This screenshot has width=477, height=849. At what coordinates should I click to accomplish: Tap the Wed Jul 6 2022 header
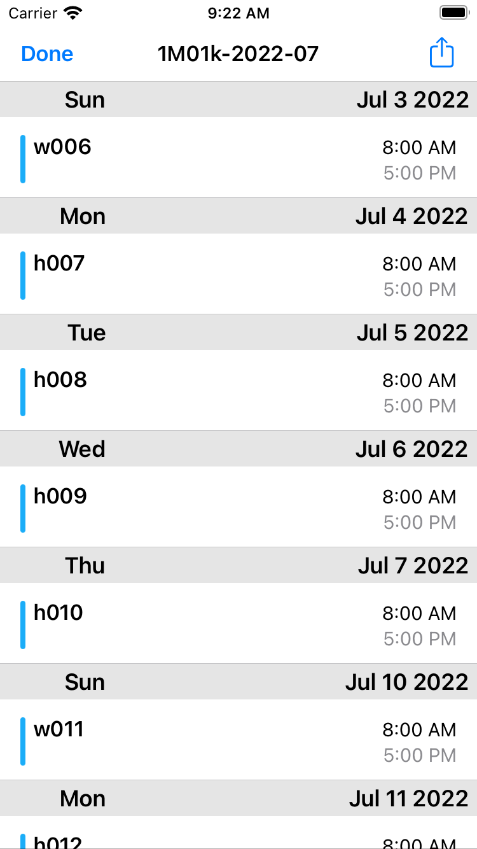(238, 449)
